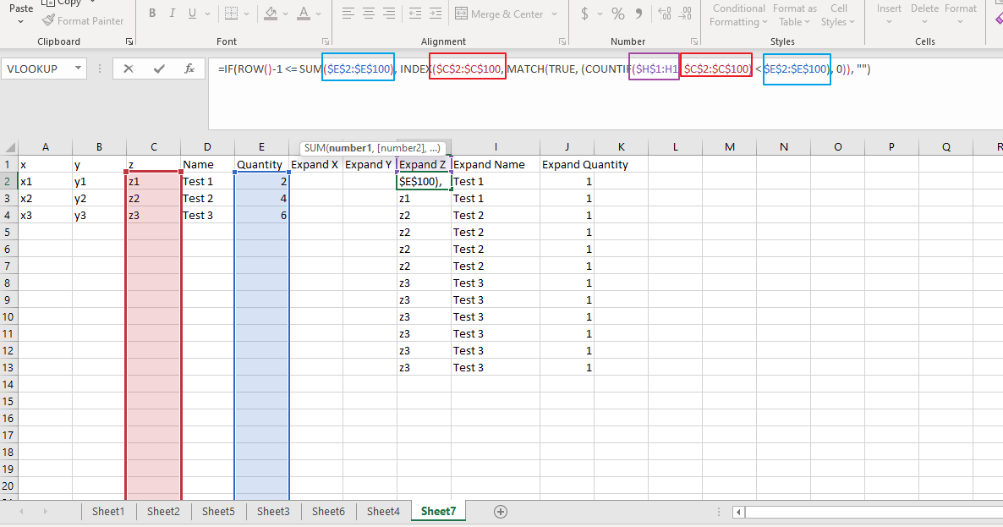Open Borders dropdown arrow
Viewport: 1003px width, 527px height.
pos(247,14)
